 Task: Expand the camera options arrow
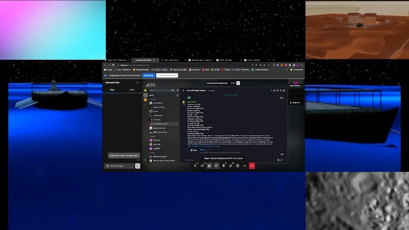(x=205, y=163)
